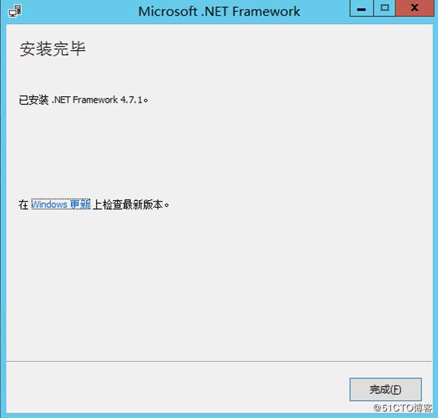Open the Windows 更新 link
The height and width of the screenshot is (418, 438).
tap(61, 204)
